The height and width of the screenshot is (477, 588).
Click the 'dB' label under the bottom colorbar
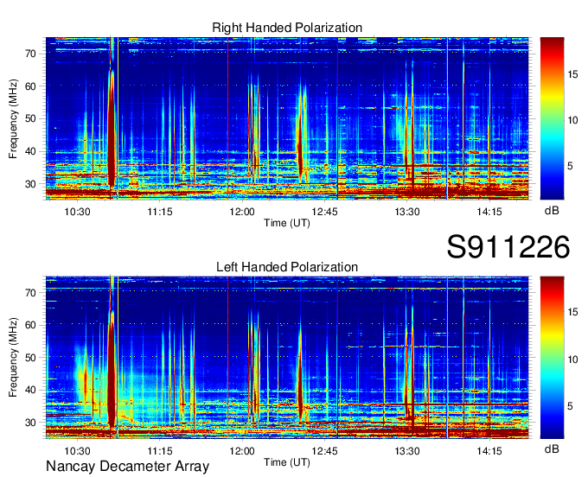pos(552,449)
